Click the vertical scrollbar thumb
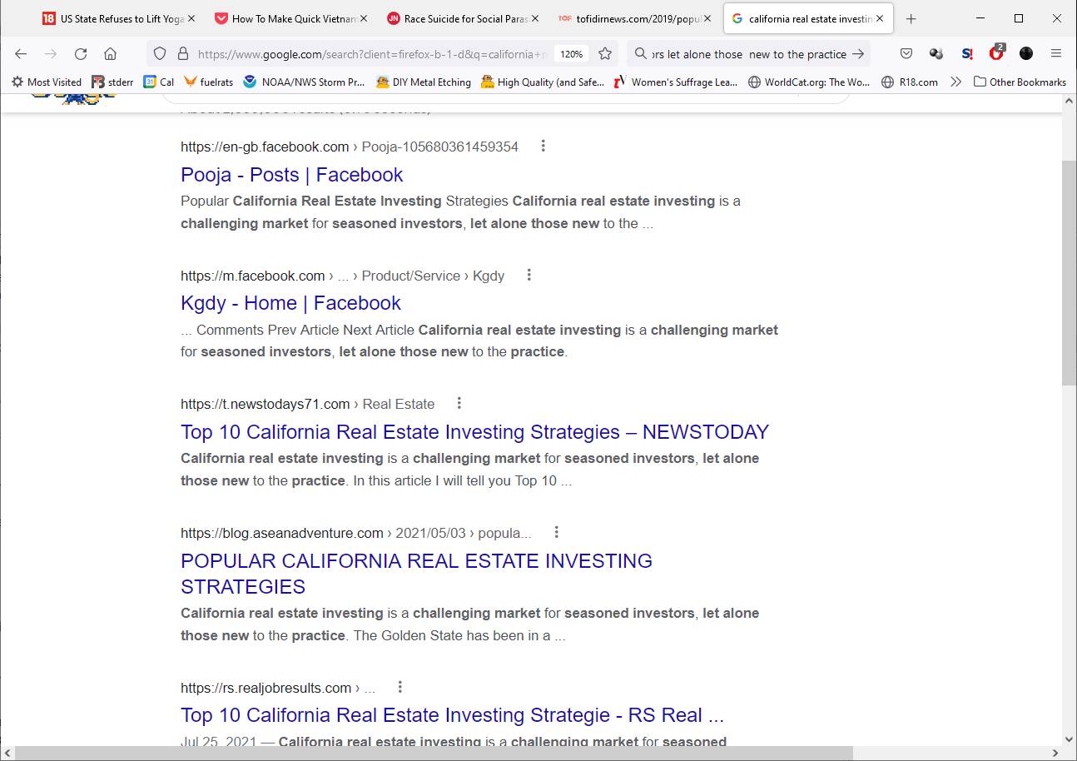Screen dimensions: 1077x761 click(x=1070, y=272)
